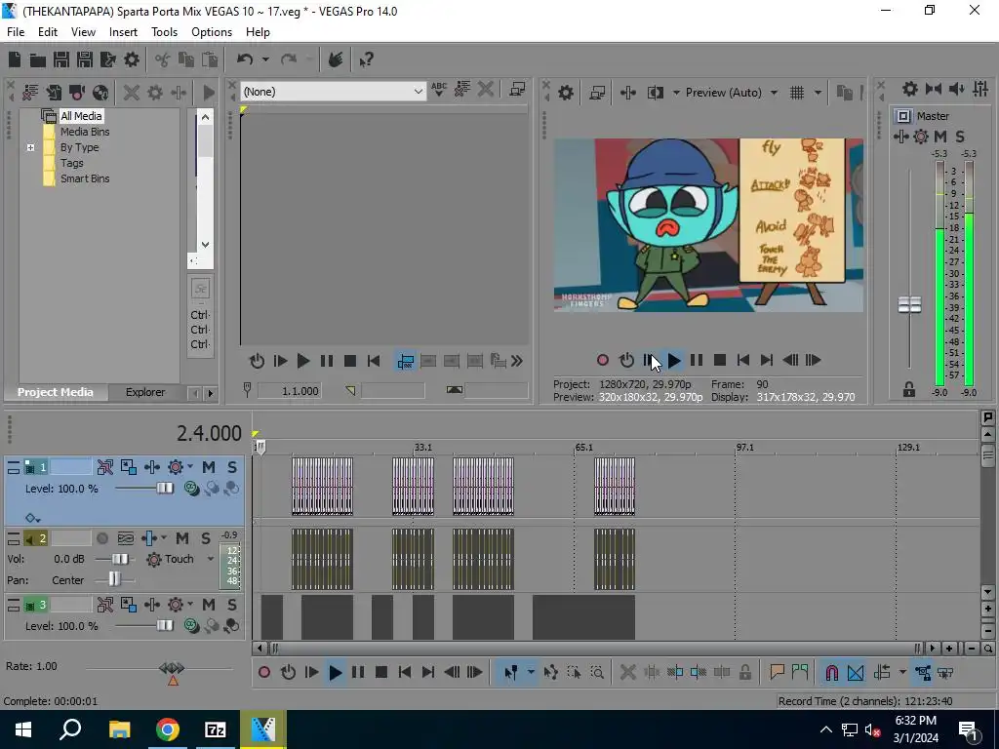Open the undo history dropdown arrow

(x=265, y=59)
